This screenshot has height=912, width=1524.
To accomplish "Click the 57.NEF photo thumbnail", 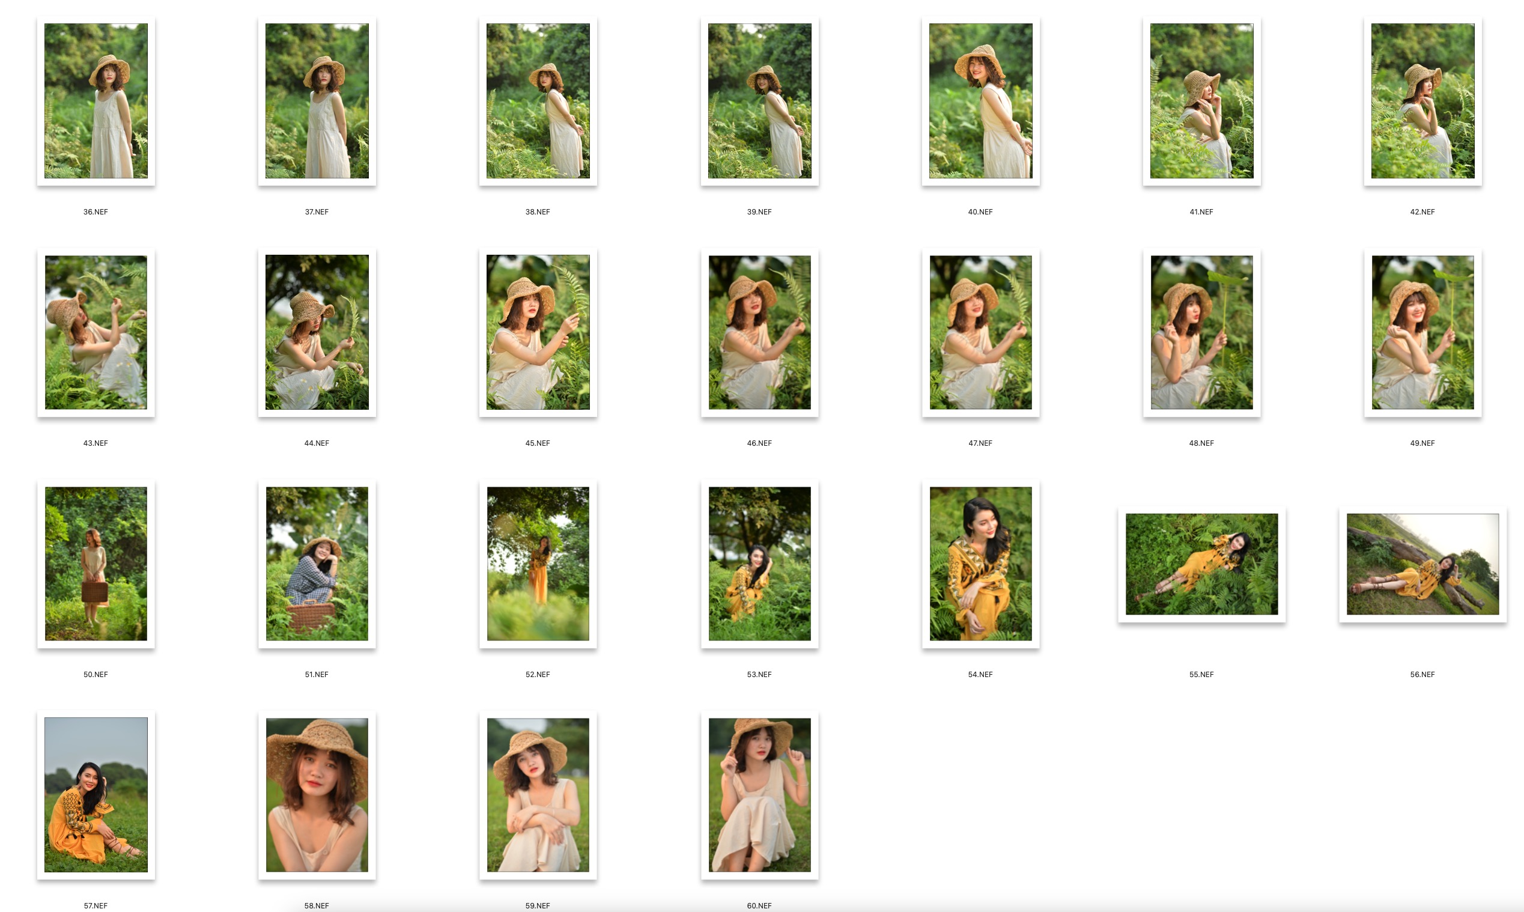I will [96, 795].
